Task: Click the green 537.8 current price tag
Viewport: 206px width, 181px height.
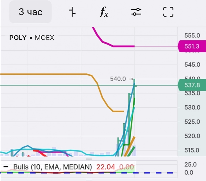Action: [192, 85]
